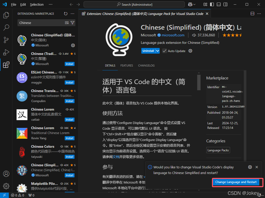Switch to the FEATURES tab
The width and height of the screenshot is (265, 198).
click(x=127, y=65)
